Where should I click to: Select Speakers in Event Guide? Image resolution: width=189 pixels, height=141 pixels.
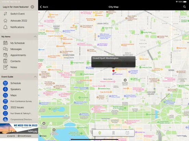[19, 89]
